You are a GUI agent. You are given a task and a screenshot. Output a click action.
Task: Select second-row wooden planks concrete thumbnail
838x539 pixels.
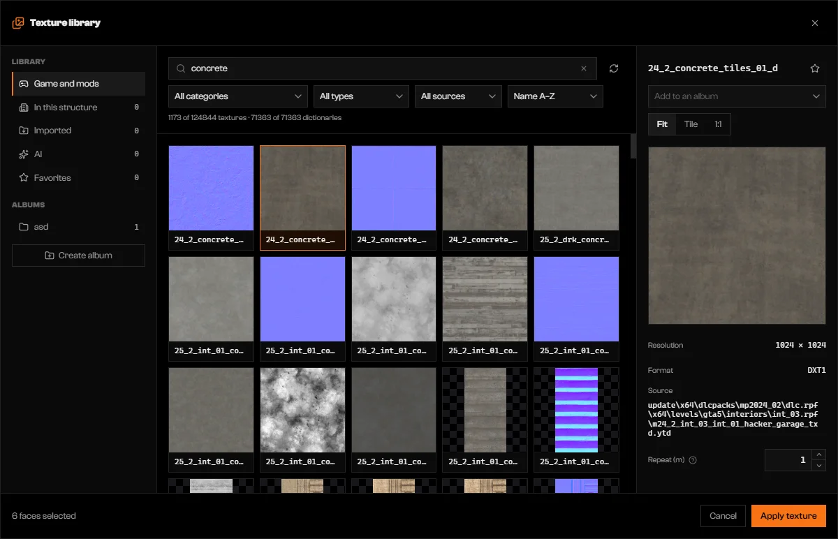pyautogui.click(x=485, y=309)
